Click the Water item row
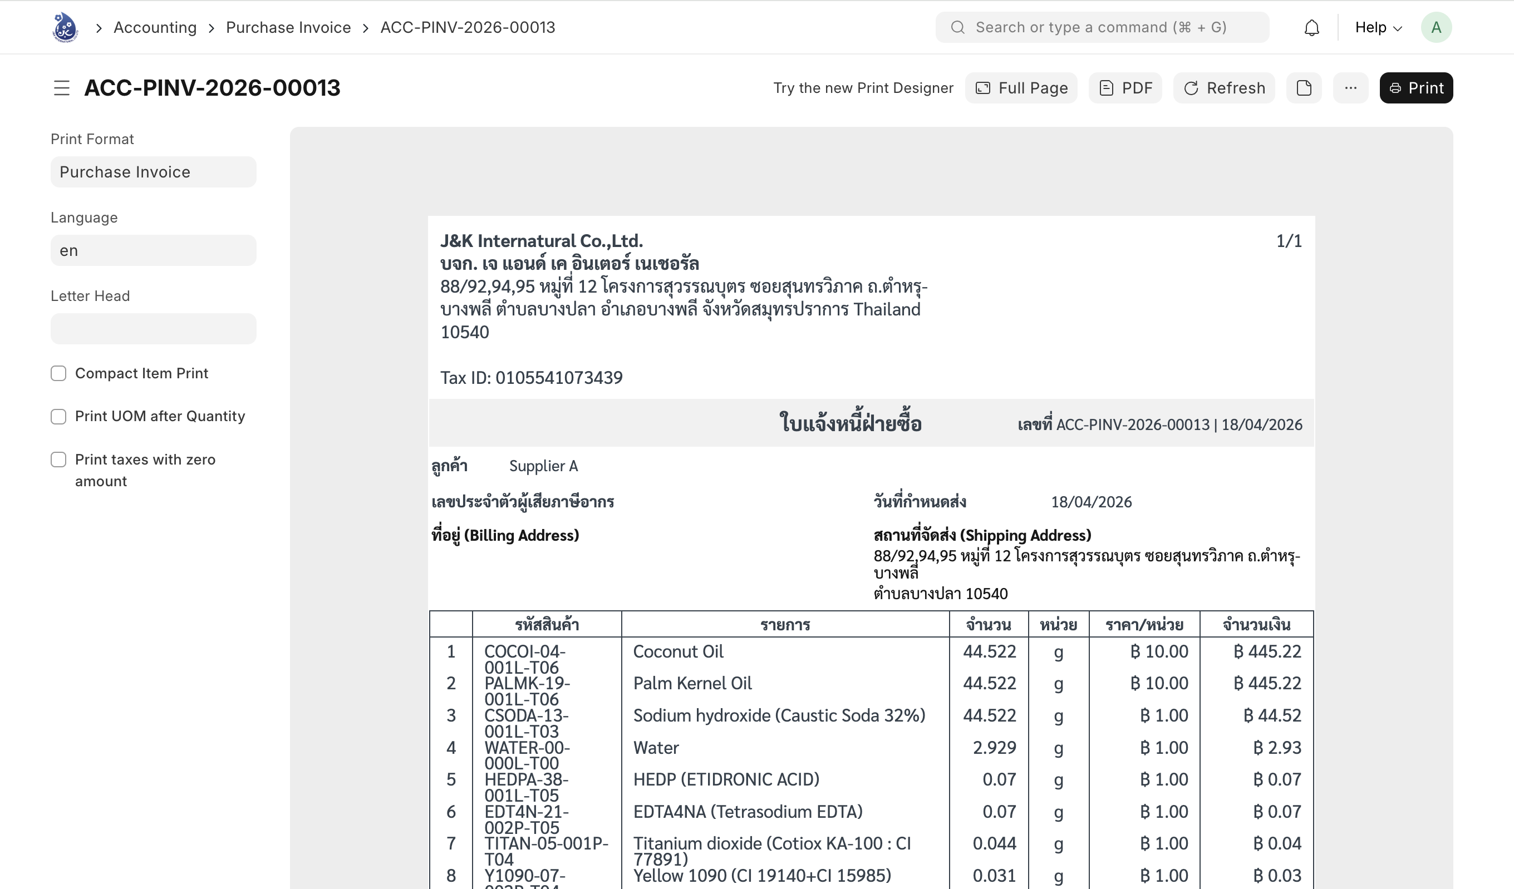 [656, 748]
